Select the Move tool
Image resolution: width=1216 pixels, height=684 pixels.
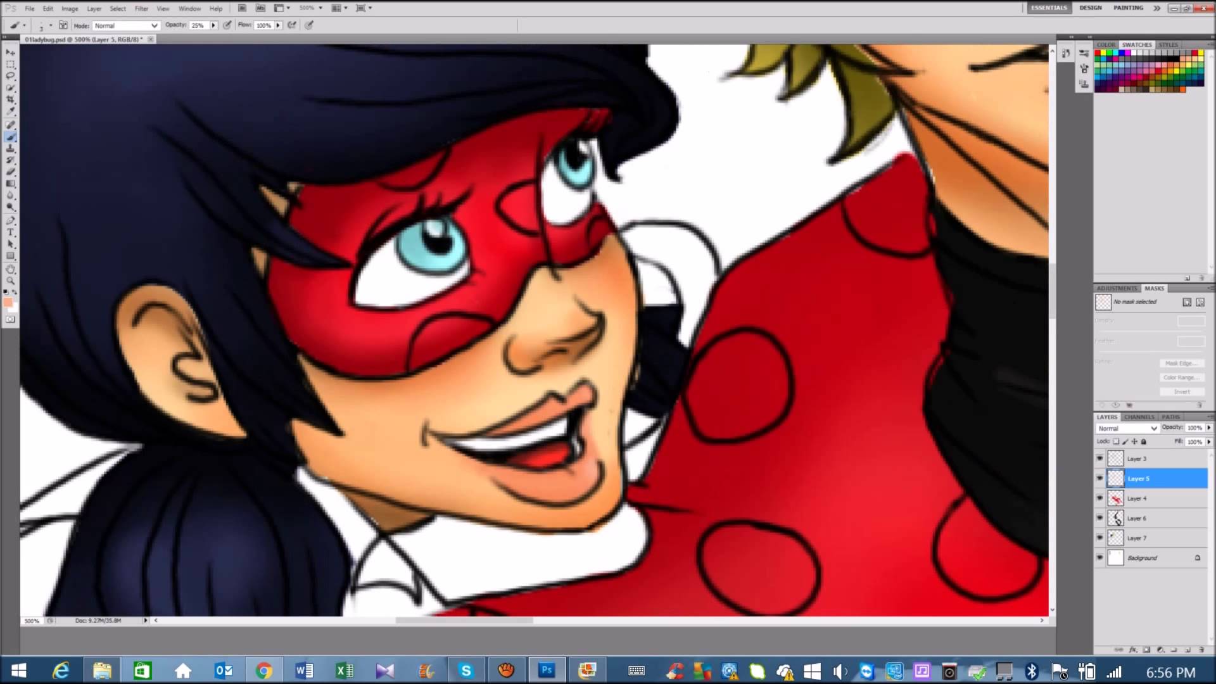click(x=9, y=53)
